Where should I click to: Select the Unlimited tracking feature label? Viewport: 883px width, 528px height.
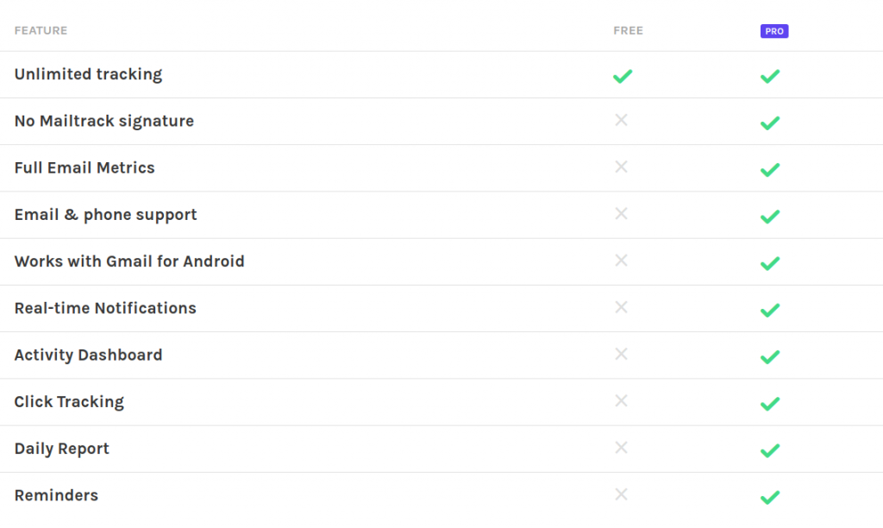tap(89, 74)
